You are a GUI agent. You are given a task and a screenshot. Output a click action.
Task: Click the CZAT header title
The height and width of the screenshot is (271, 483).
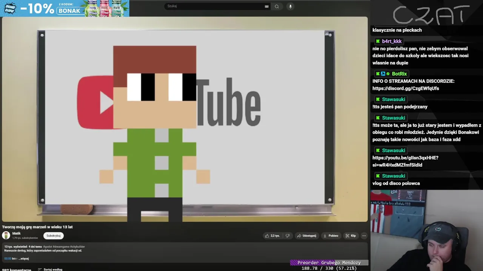(431, 15)
